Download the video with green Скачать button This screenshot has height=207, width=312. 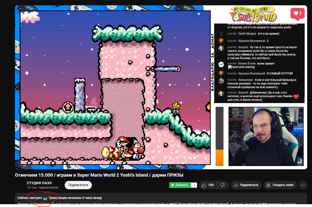(x=180, y=185)
